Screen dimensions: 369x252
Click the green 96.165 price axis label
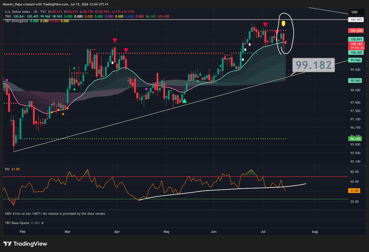pyautogui.click(x=356, y=139)
